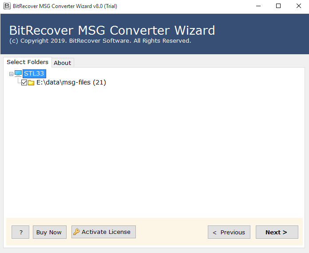Uncheck the E:\data\msg-files folder checkbox

(x=24, y=83)
